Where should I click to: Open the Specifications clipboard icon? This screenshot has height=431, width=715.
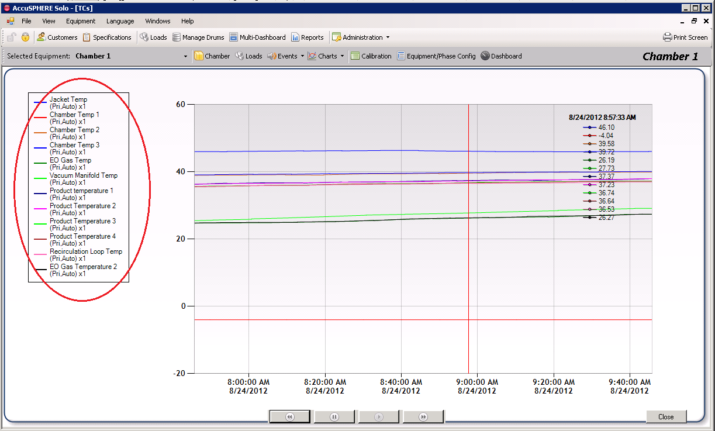[x=87, y=37]
